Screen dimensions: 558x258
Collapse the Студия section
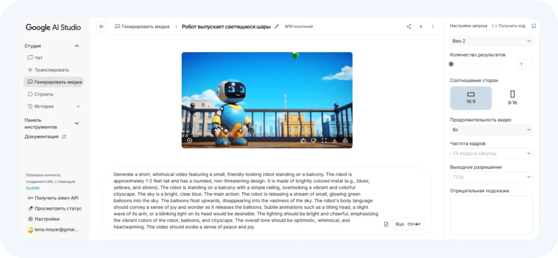coord(77,46)
